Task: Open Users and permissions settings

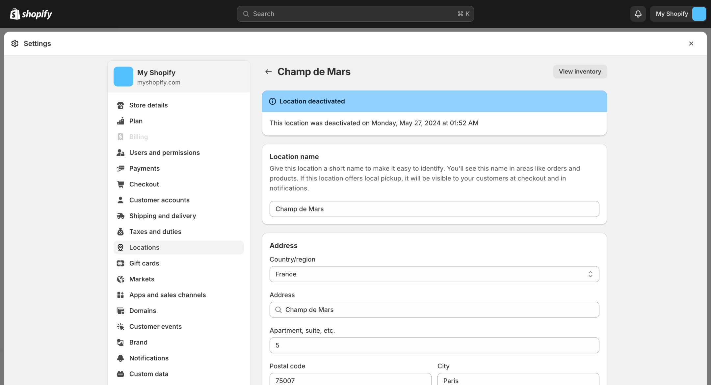Action: tap(164, 153)
